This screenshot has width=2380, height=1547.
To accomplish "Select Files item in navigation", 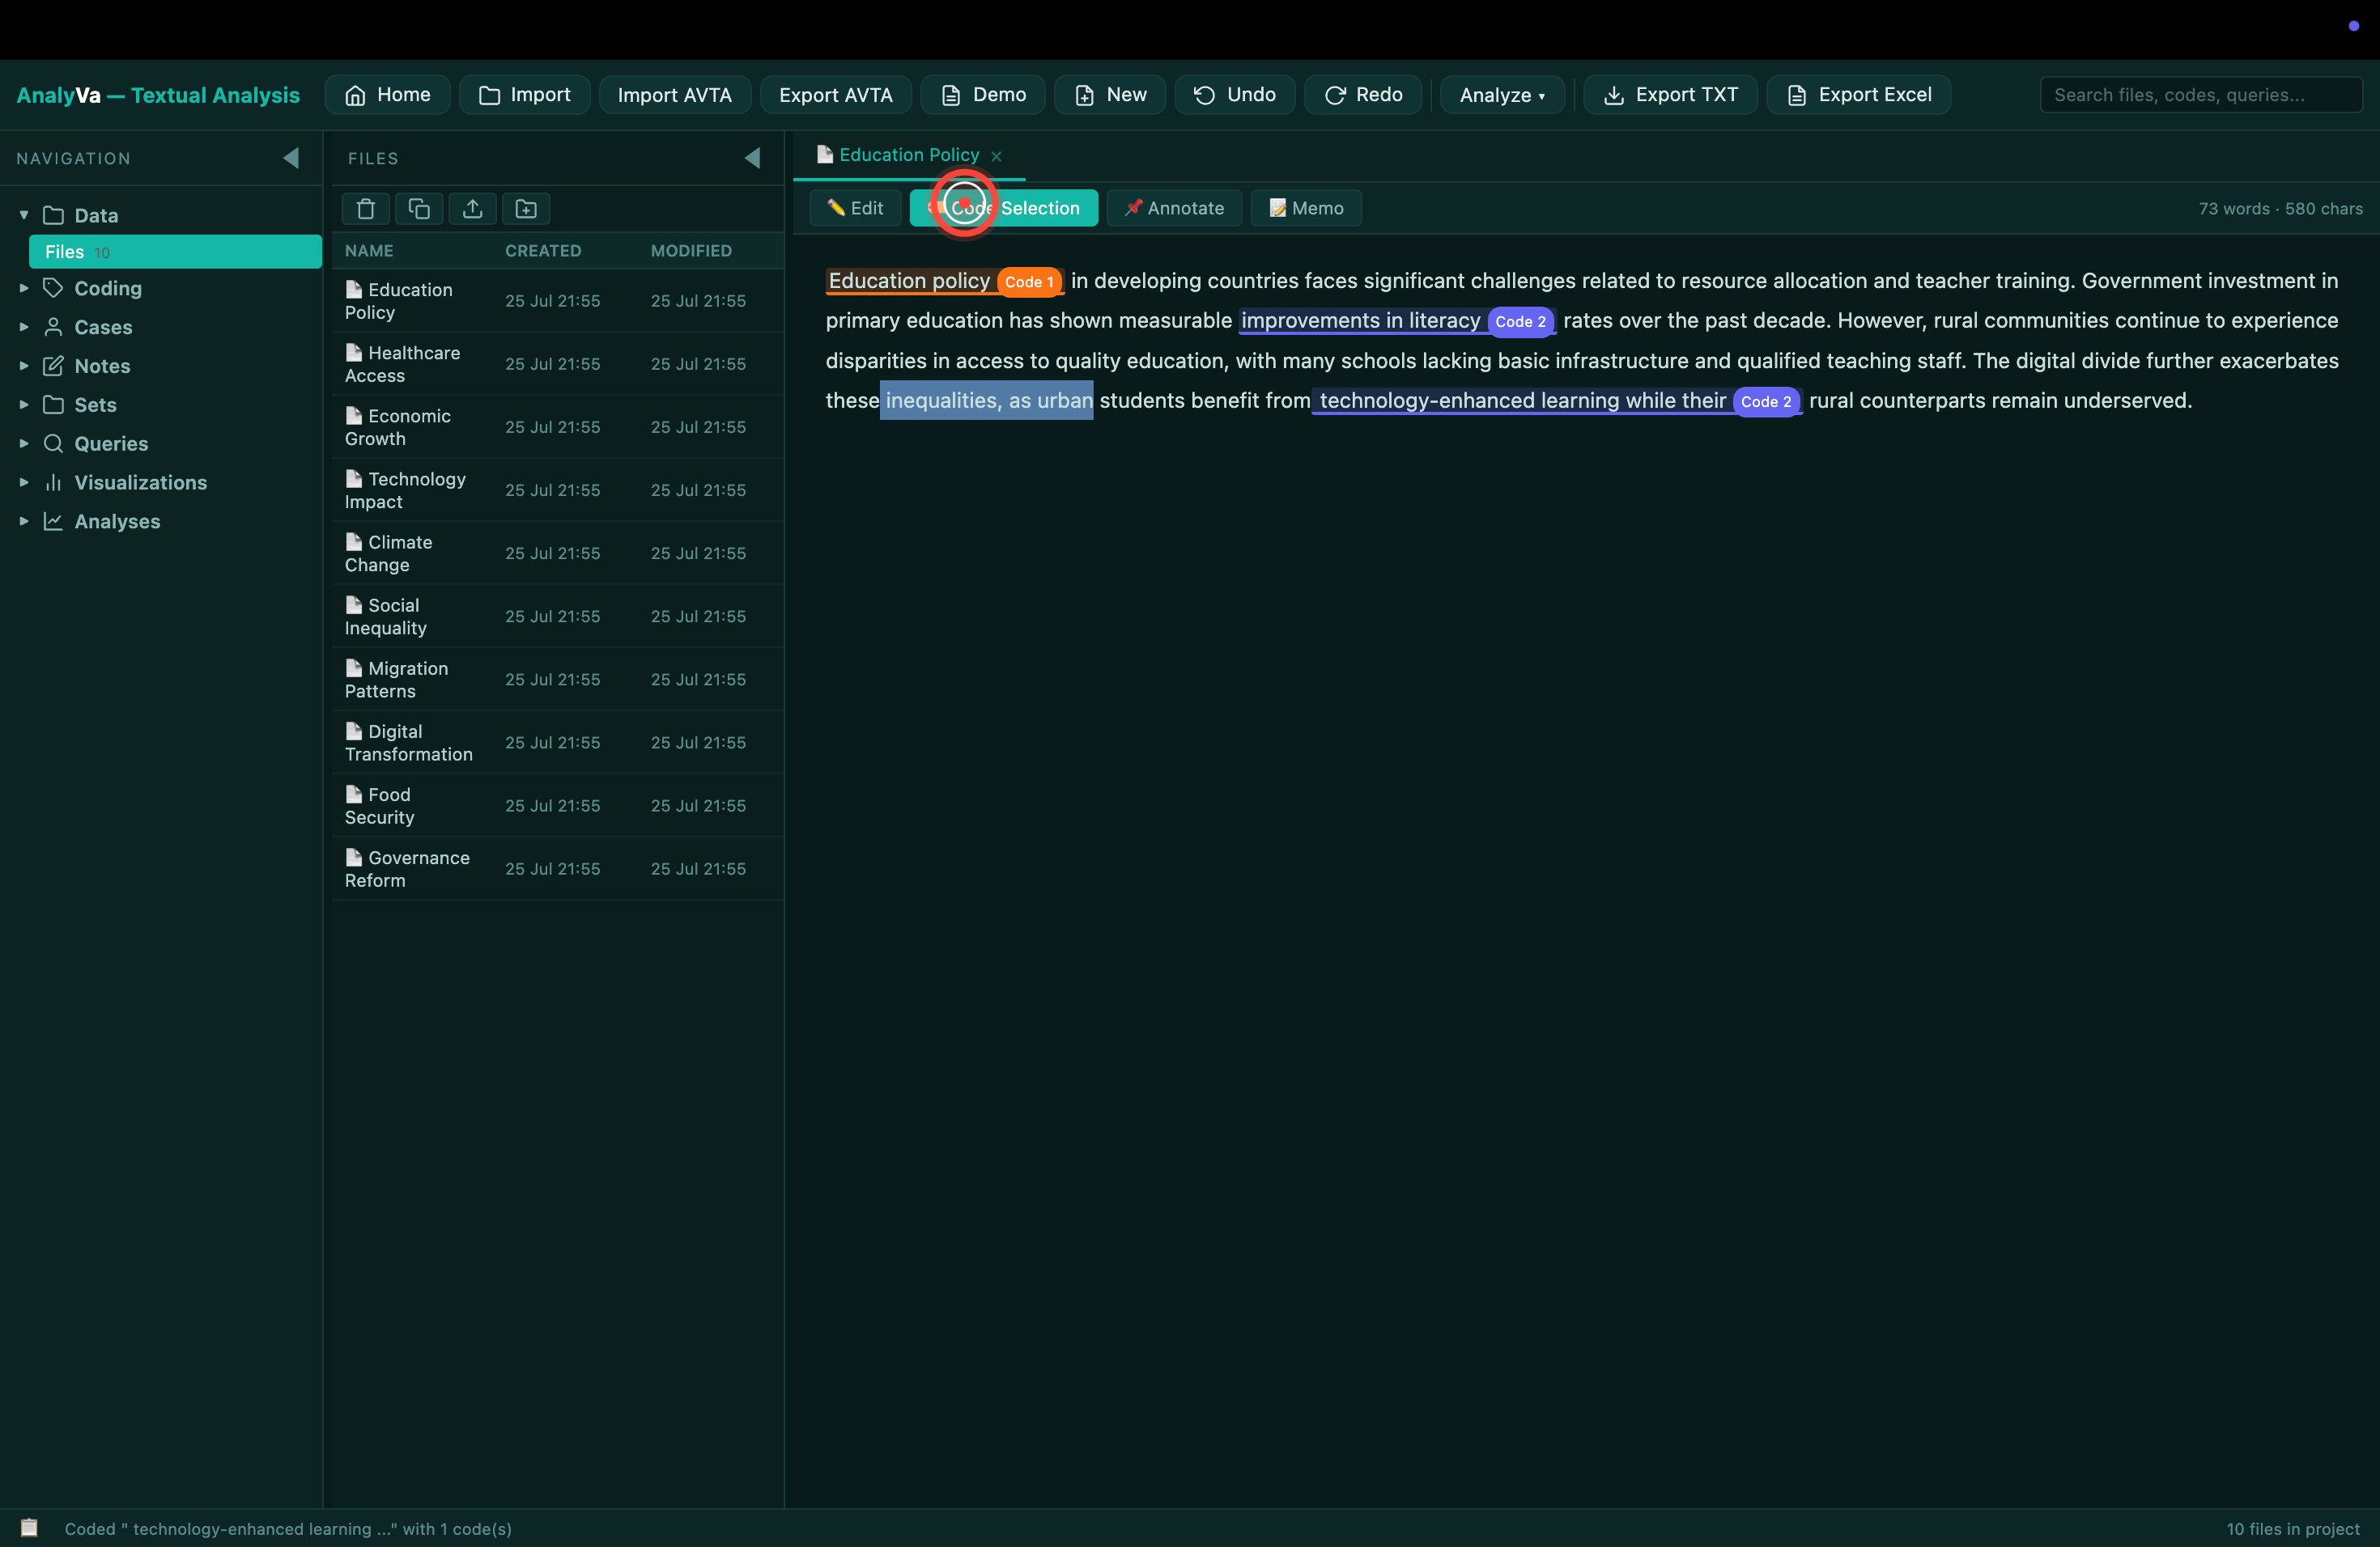I will pyautogui.click(x=175, y=252).
